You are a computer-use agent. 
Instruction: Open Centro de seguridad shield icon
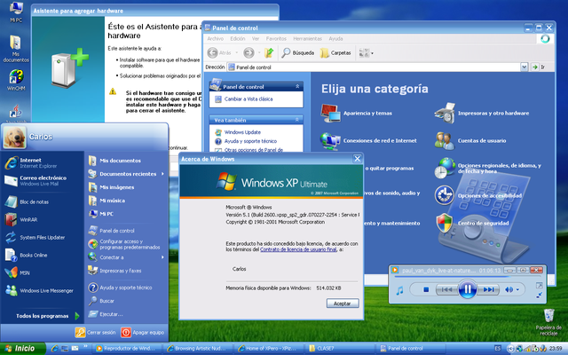coord(445,223)
